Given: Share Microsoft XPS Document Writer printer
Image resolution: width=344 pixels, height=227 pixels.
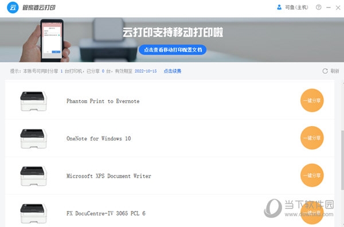Looking at the screenshot, I should 312,175.
